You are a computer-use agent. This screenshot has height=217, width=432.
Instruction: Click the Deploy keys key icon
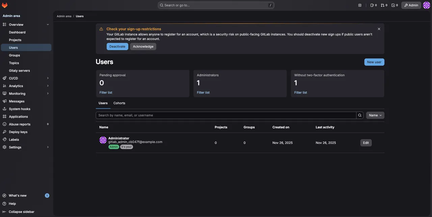tap(4, 132)
